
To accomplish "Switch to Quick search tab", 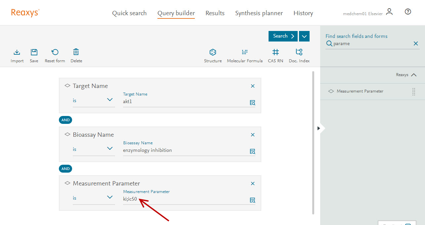I will pos(129,13).
